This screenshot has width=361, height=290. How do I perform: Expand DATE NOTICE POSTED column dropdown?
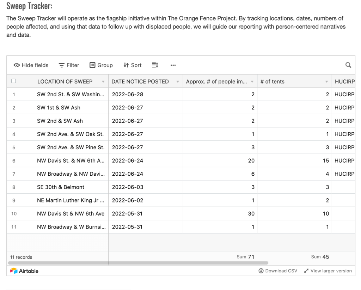[x=178, y=81]
